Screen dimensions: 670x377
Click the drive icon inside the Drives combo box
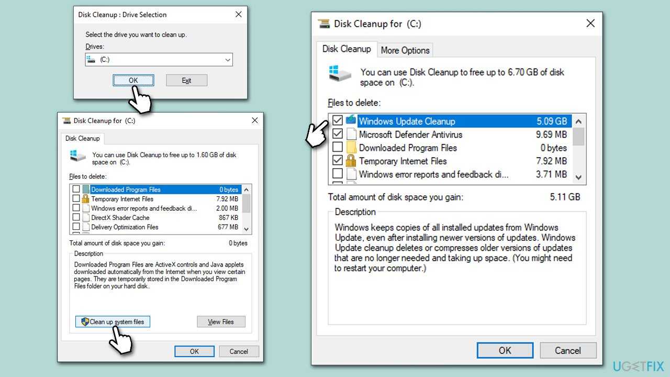pos(92,60)
